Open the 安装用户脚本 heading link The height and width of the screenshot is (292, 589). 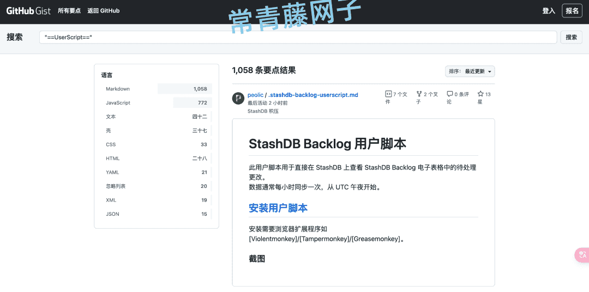click(x=278, y=208)
